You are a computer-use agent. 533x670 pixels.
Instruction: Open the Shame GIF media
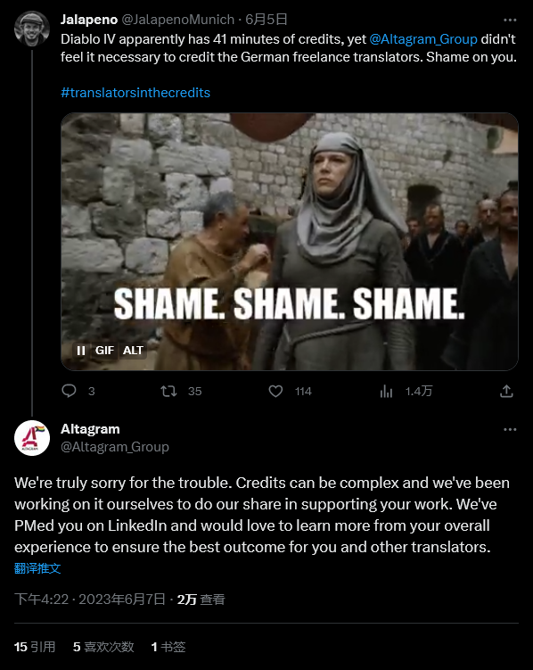[290, 242]
